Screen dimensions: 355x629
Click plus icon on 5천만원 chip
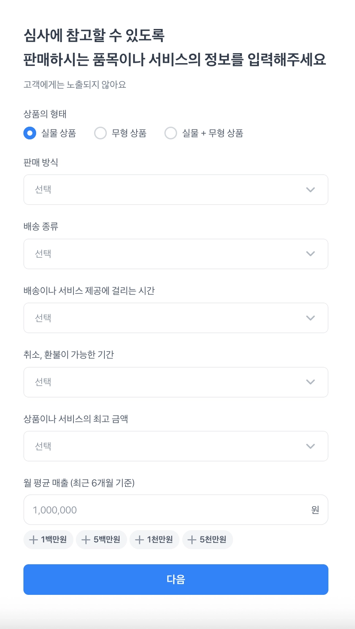(x=192, y=540)
